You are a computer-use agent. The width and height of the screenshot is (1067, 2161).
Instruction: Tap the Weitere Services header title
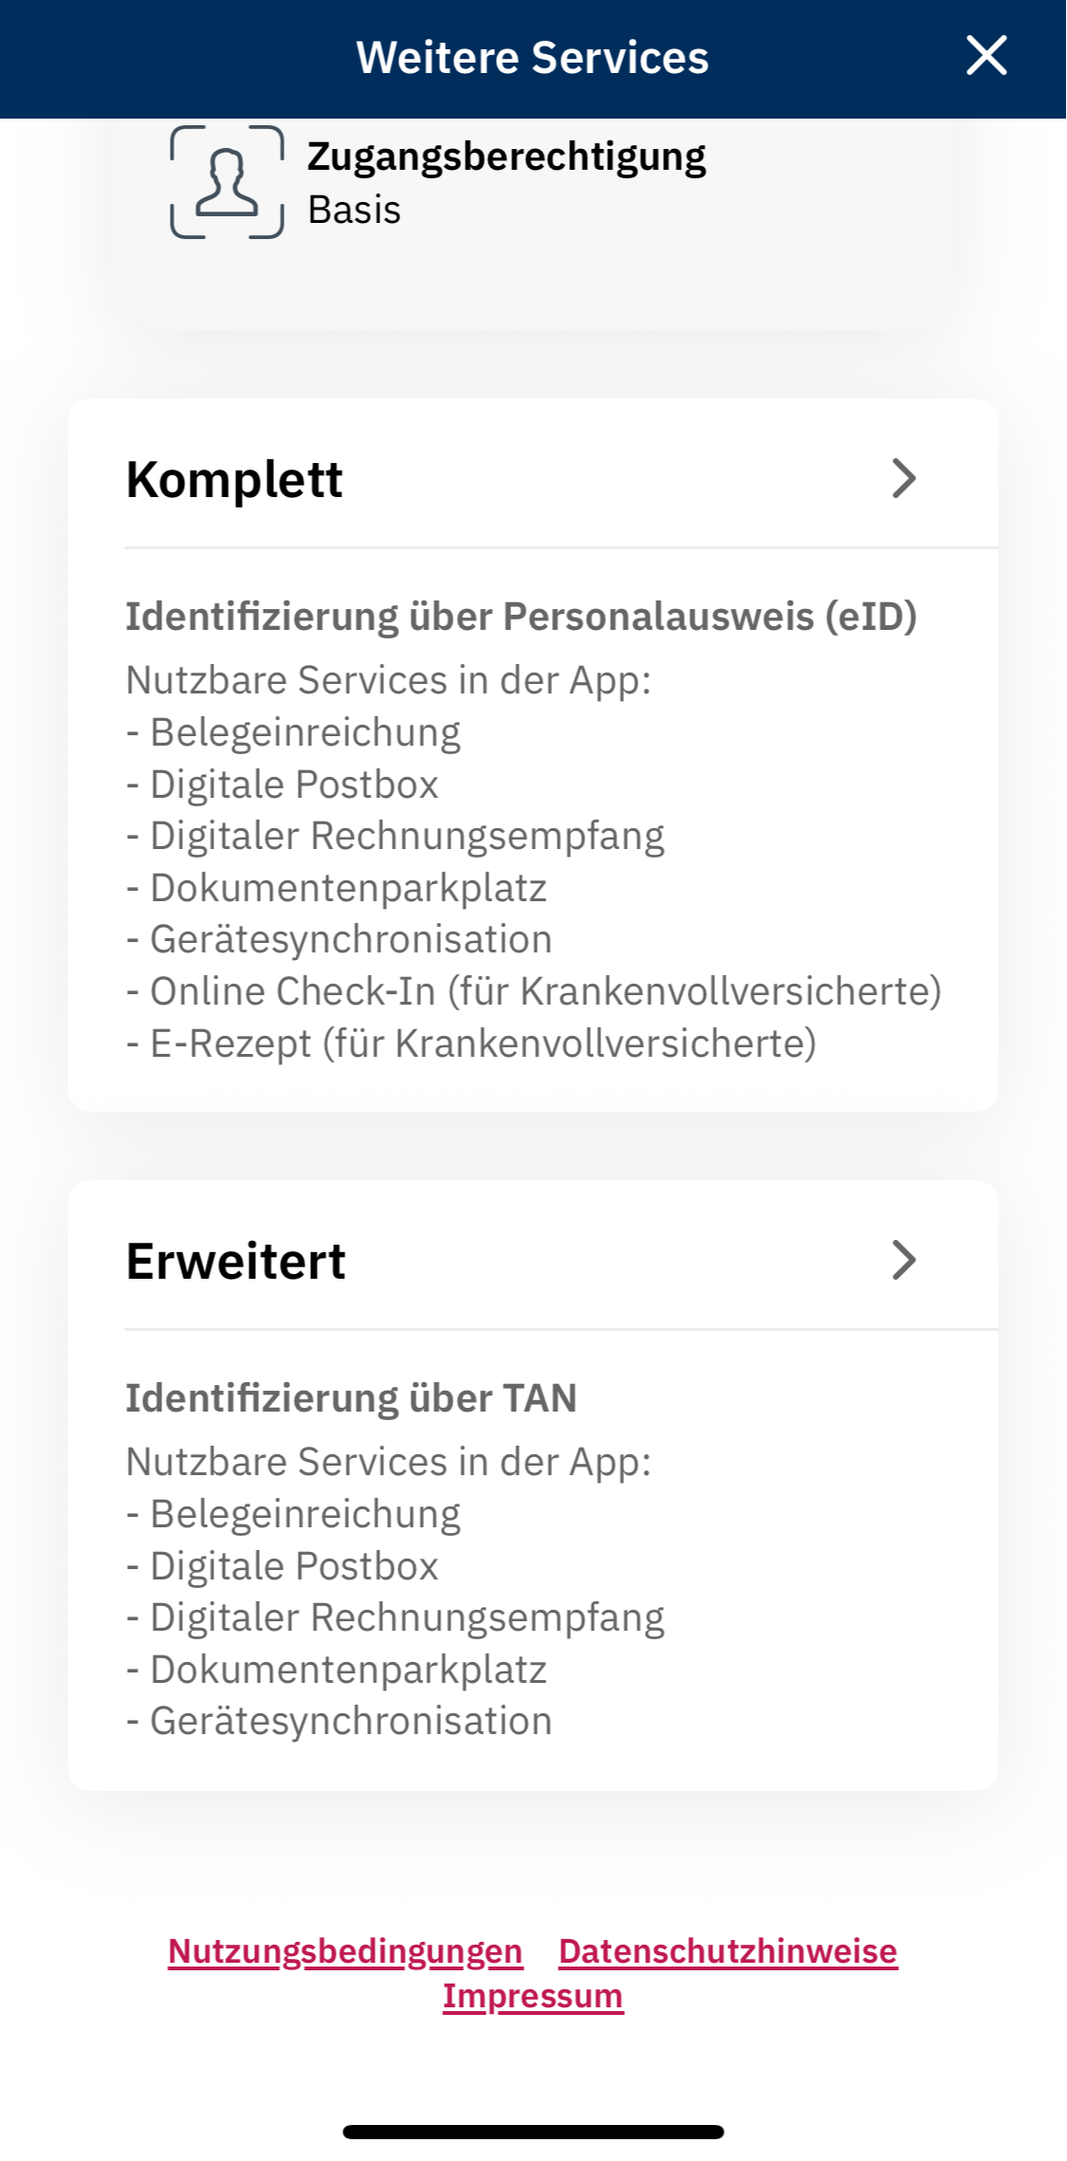(532, 58)
